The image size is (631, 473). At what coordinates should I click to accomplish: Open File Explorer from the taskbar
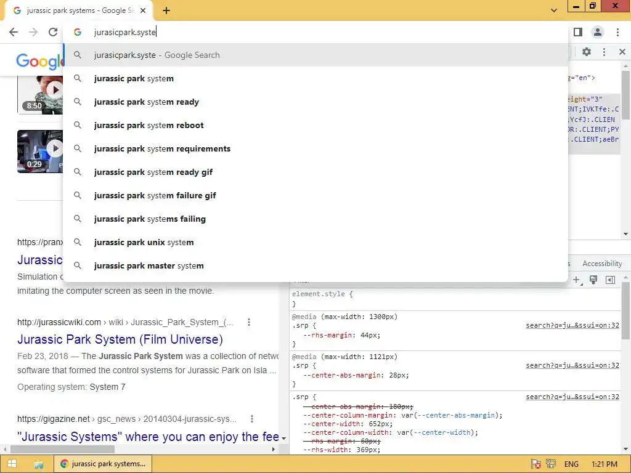tap(39, 464)
